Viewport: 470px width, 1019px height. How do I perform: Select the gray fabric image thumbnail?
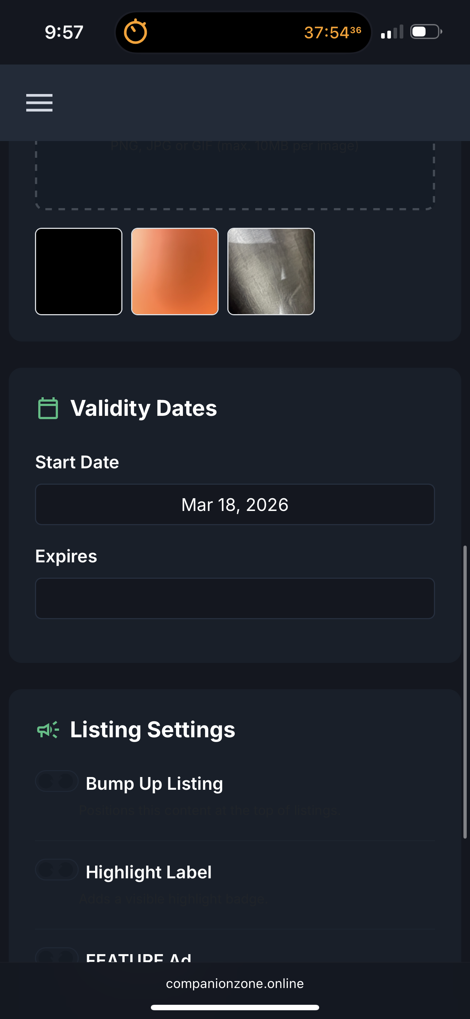click(271, 272)
